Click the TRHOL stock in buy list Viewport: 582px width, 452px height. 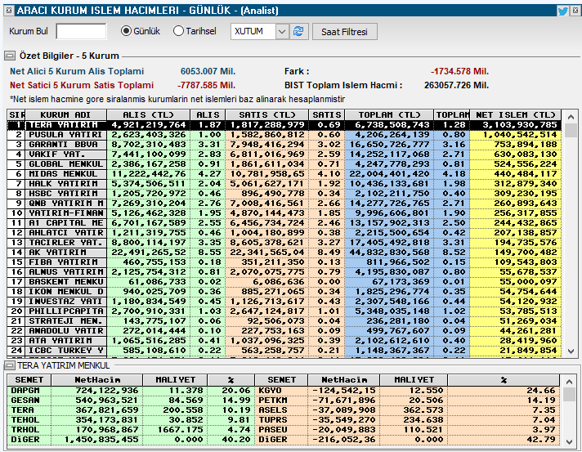tap(25, 430)
